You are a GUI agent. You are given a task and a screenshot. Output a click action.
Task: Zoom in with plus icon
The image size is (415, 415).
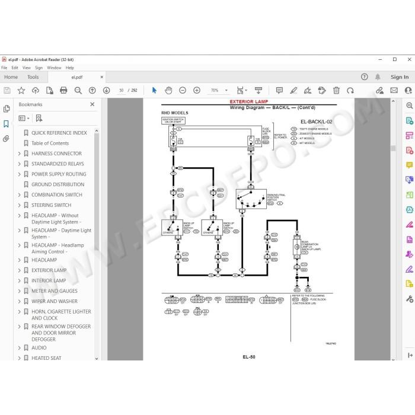[x=197, y=91]
